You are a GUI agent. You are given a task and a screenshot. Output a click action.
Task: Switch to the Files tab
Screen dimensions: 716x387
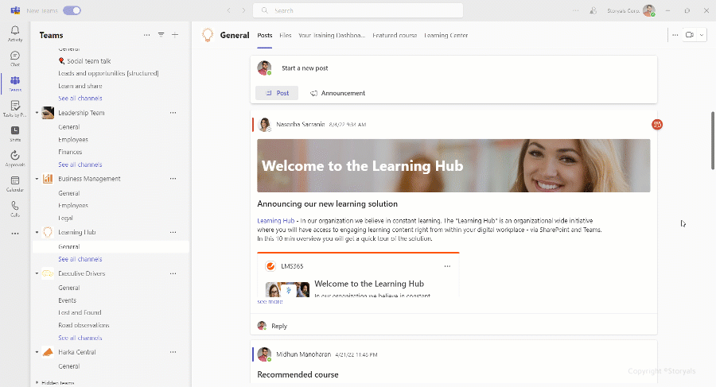click(x=286, y=35)
